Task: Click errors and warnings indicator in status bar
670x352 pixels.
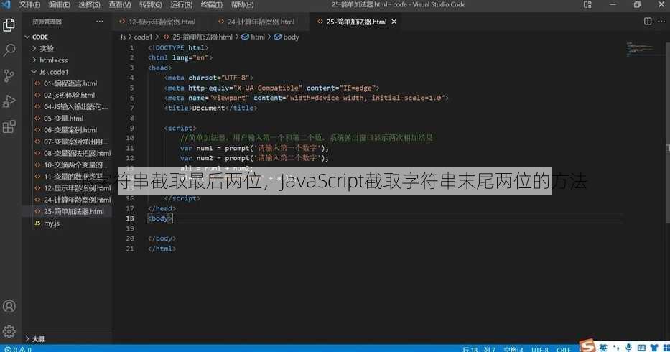Action: (17, 349)
